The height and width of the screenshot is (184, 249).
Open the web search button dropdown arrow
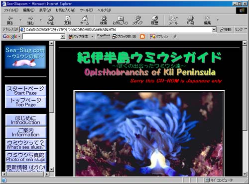(x=92, y=37)
